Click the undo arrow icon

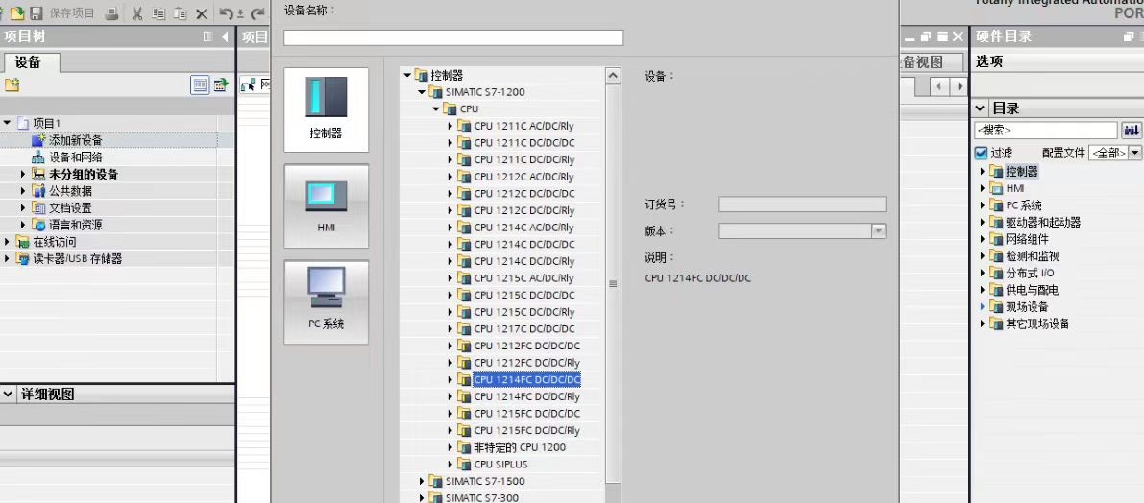(227, 13)
